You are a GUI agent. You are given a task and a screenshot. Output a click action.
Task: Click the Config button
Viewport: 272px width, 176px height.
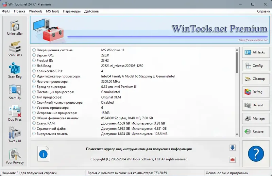click(x=256, y=66)
